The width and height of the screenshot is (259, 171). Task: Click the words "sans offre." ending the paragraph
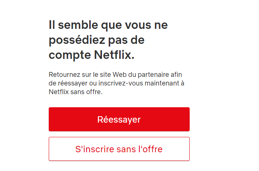click(x=86, y=91)
